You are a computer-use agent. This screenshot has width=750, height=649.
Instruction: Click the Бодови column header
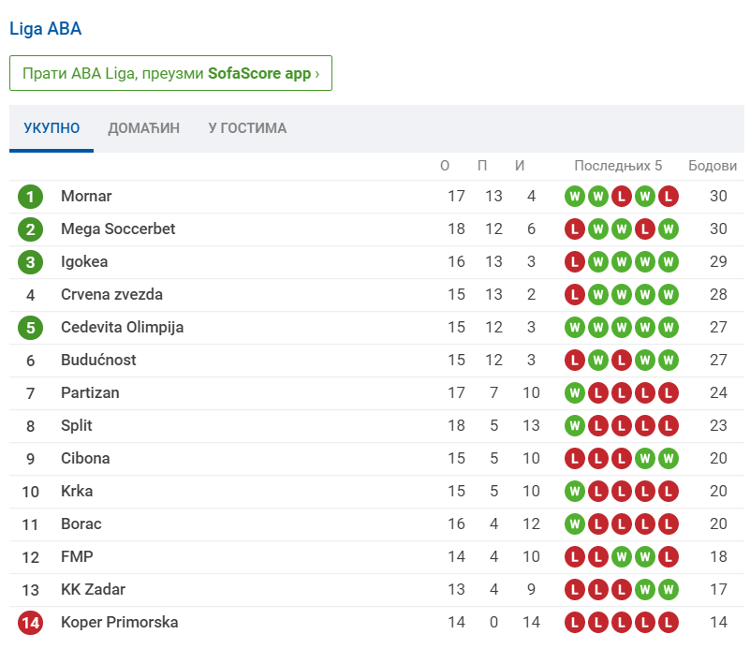713,166
